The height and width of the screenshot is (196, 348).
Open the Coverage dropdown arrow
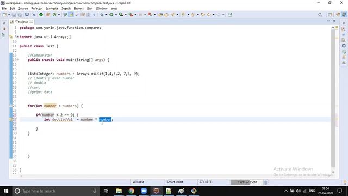pyautogui.click(x=126, y=15)
